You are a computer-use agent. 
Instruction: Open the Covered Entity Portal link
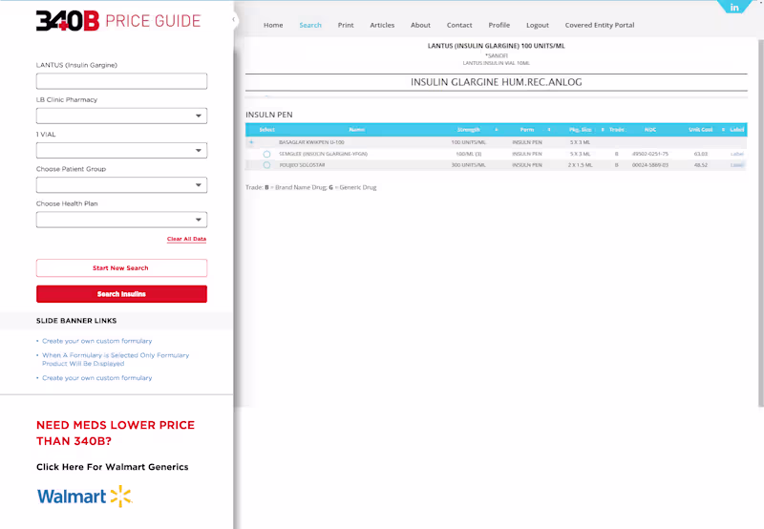tap(600, 25)
